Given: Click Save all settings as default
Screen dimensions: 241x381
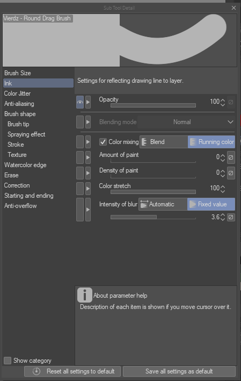Looking at the screenshot, I should pos(179,371).
